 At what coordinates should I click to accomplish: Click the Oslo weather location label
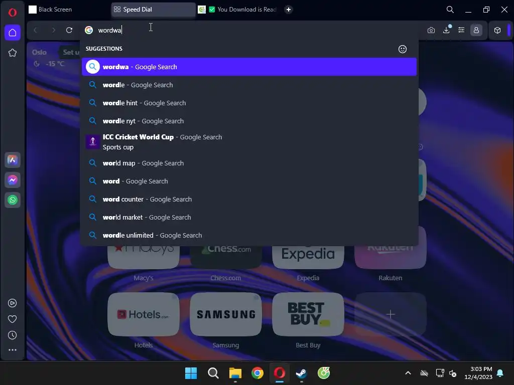tap(39, 52)
